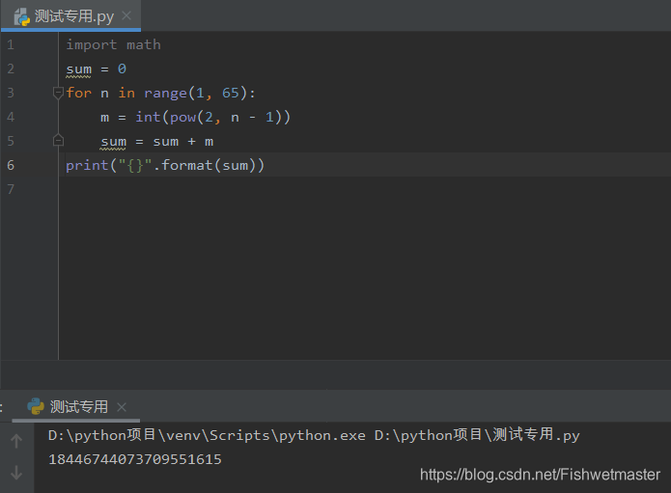This screenshot has height=493, width=671.
Task: Click the python.exe command line in console
Action: point(314,435)
